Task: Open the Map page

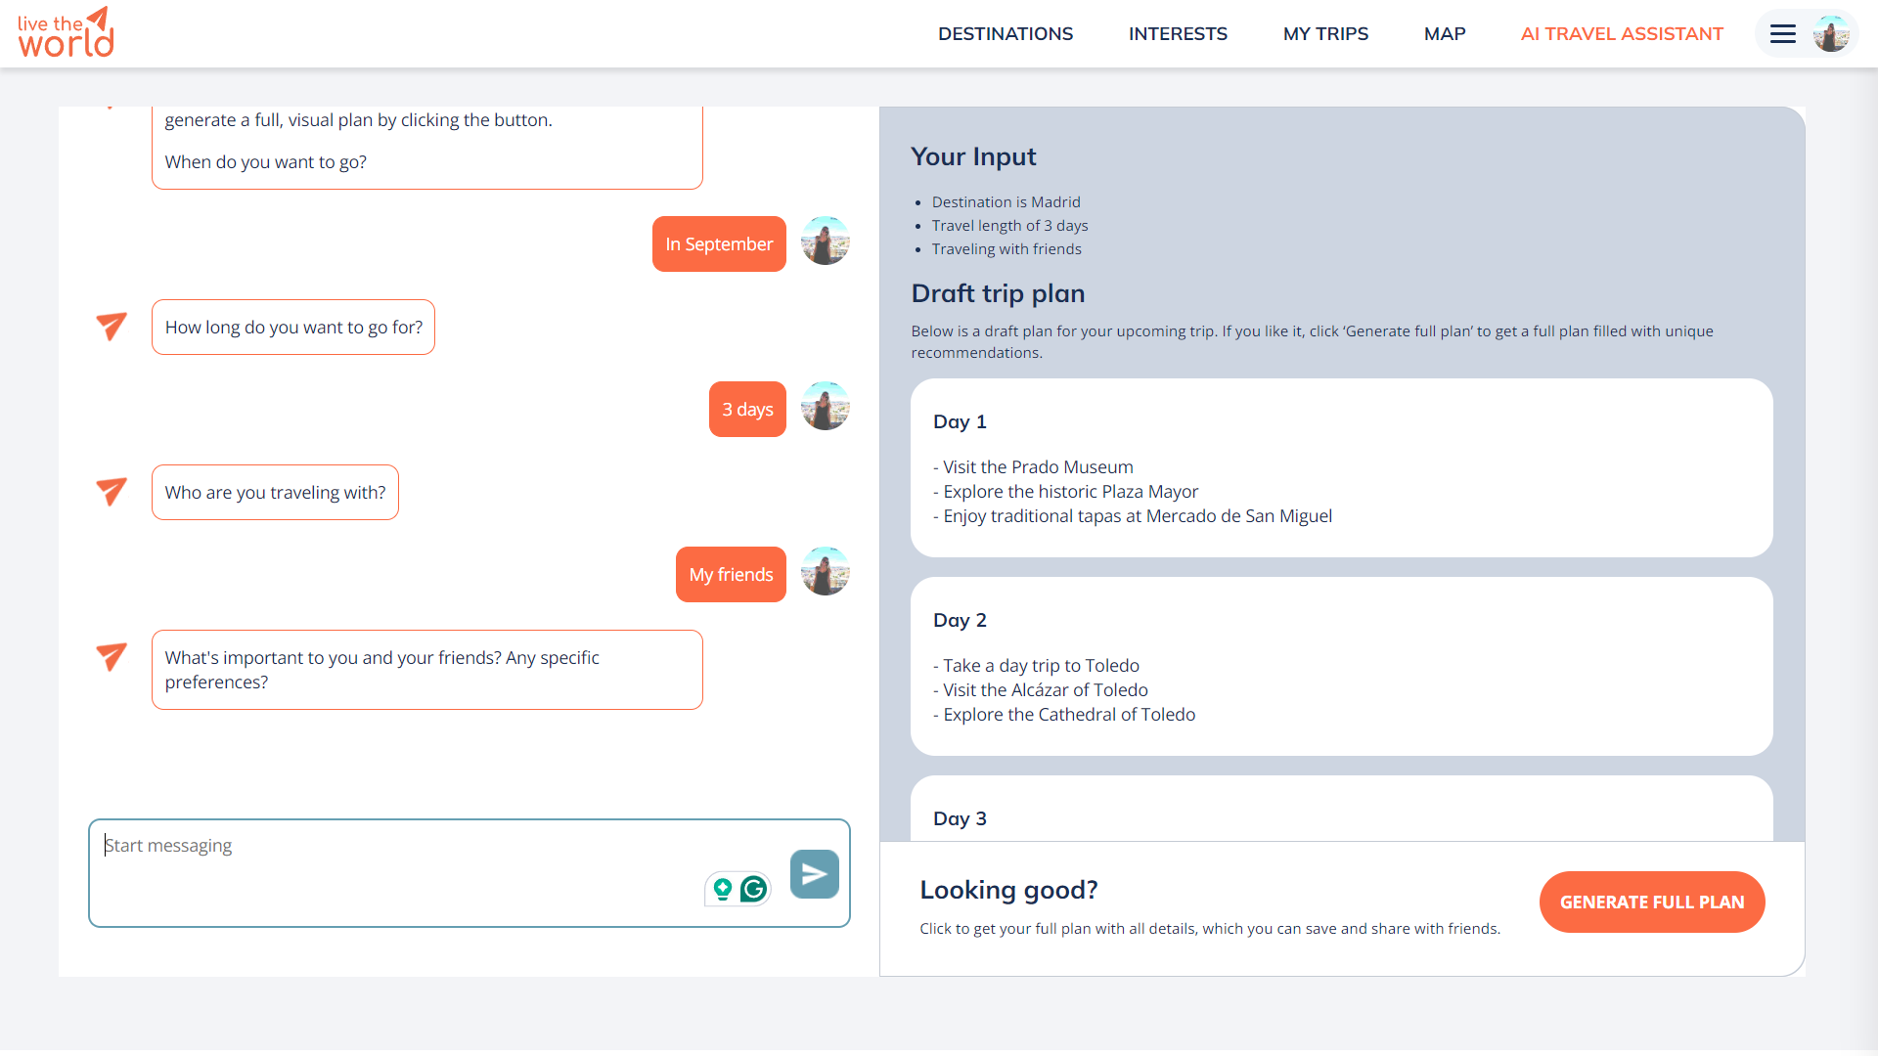Action: (1444, 34)
